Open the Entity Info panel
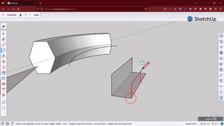This screenshot has width=224, height=126. [x=221, y=36]
